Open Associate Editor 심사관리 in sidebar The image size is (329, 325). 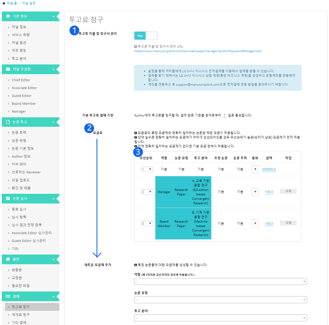coord(32,233)
